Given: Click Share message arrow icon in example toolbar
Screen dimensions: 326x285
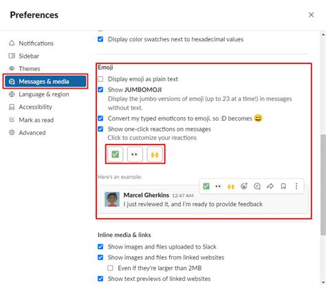Looking at the screenshot, I should pos(270,186).
